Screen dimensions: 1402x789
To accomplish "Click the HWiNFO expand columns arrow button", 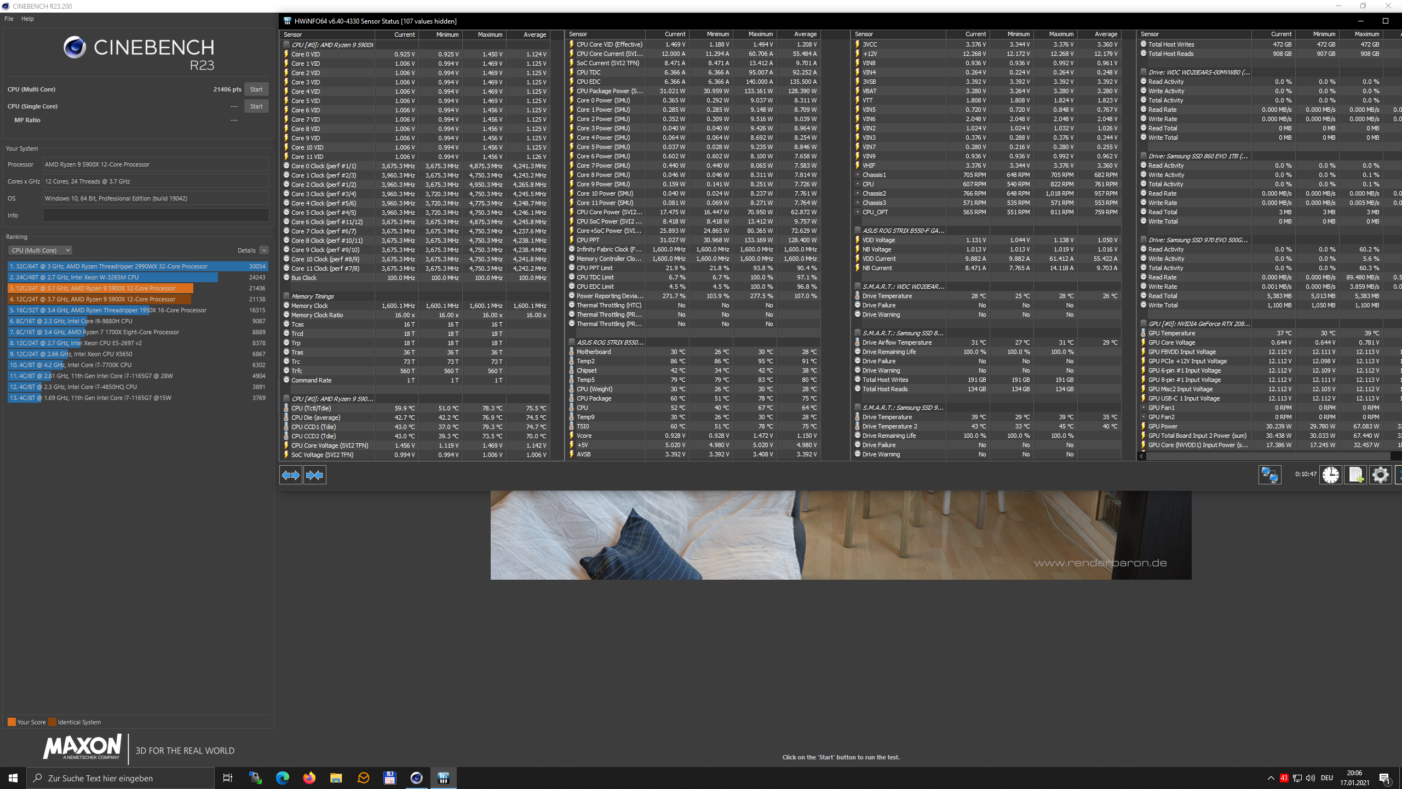I will tap(290, 475).
